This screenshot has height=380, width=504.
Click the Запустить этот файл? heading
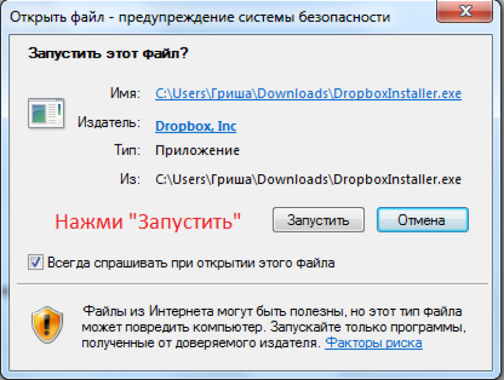(108, 53)
